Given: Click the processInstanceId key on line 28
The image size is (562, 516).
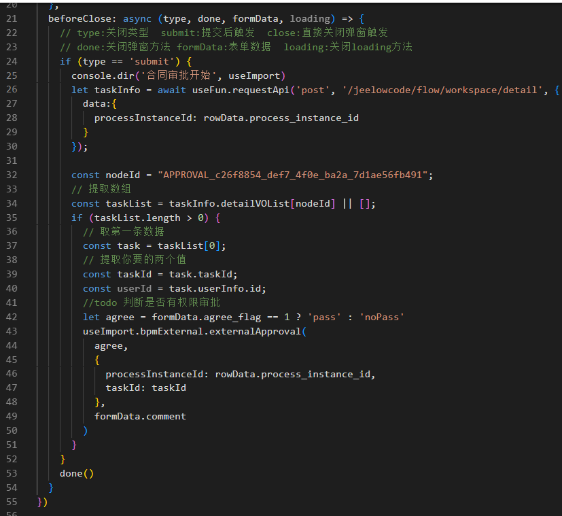Looking at the screenshot, I should [145, 118].
